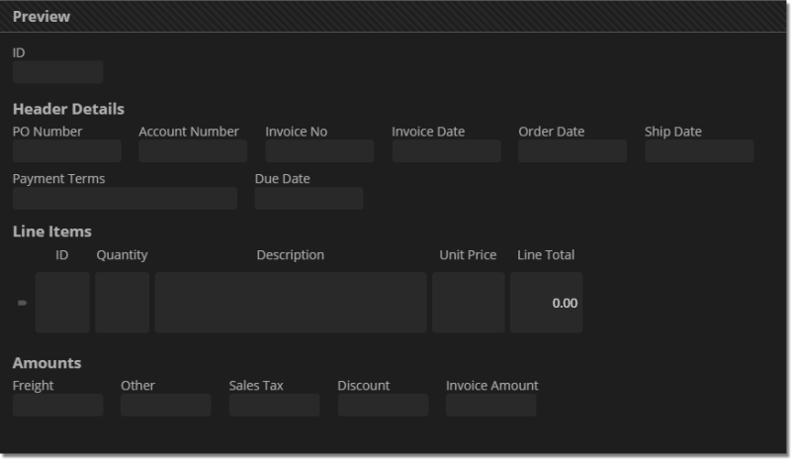Focus the Unit Price cell

(x=468, y=303)
